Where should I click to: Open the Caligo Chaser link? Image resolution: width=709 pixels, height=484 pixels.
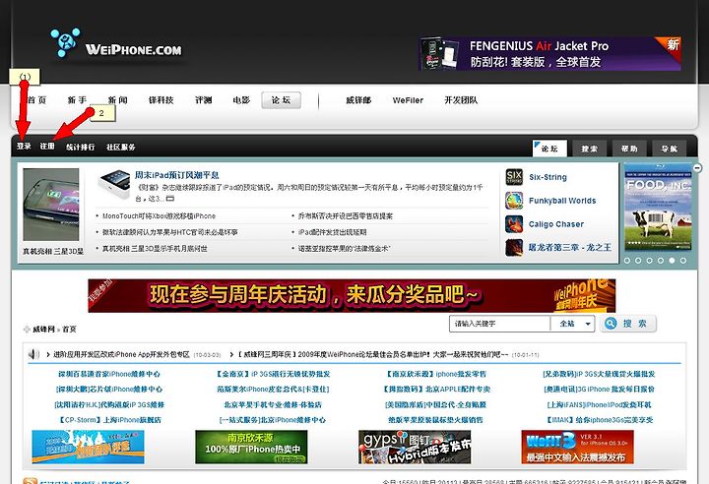tap(556, 224)
